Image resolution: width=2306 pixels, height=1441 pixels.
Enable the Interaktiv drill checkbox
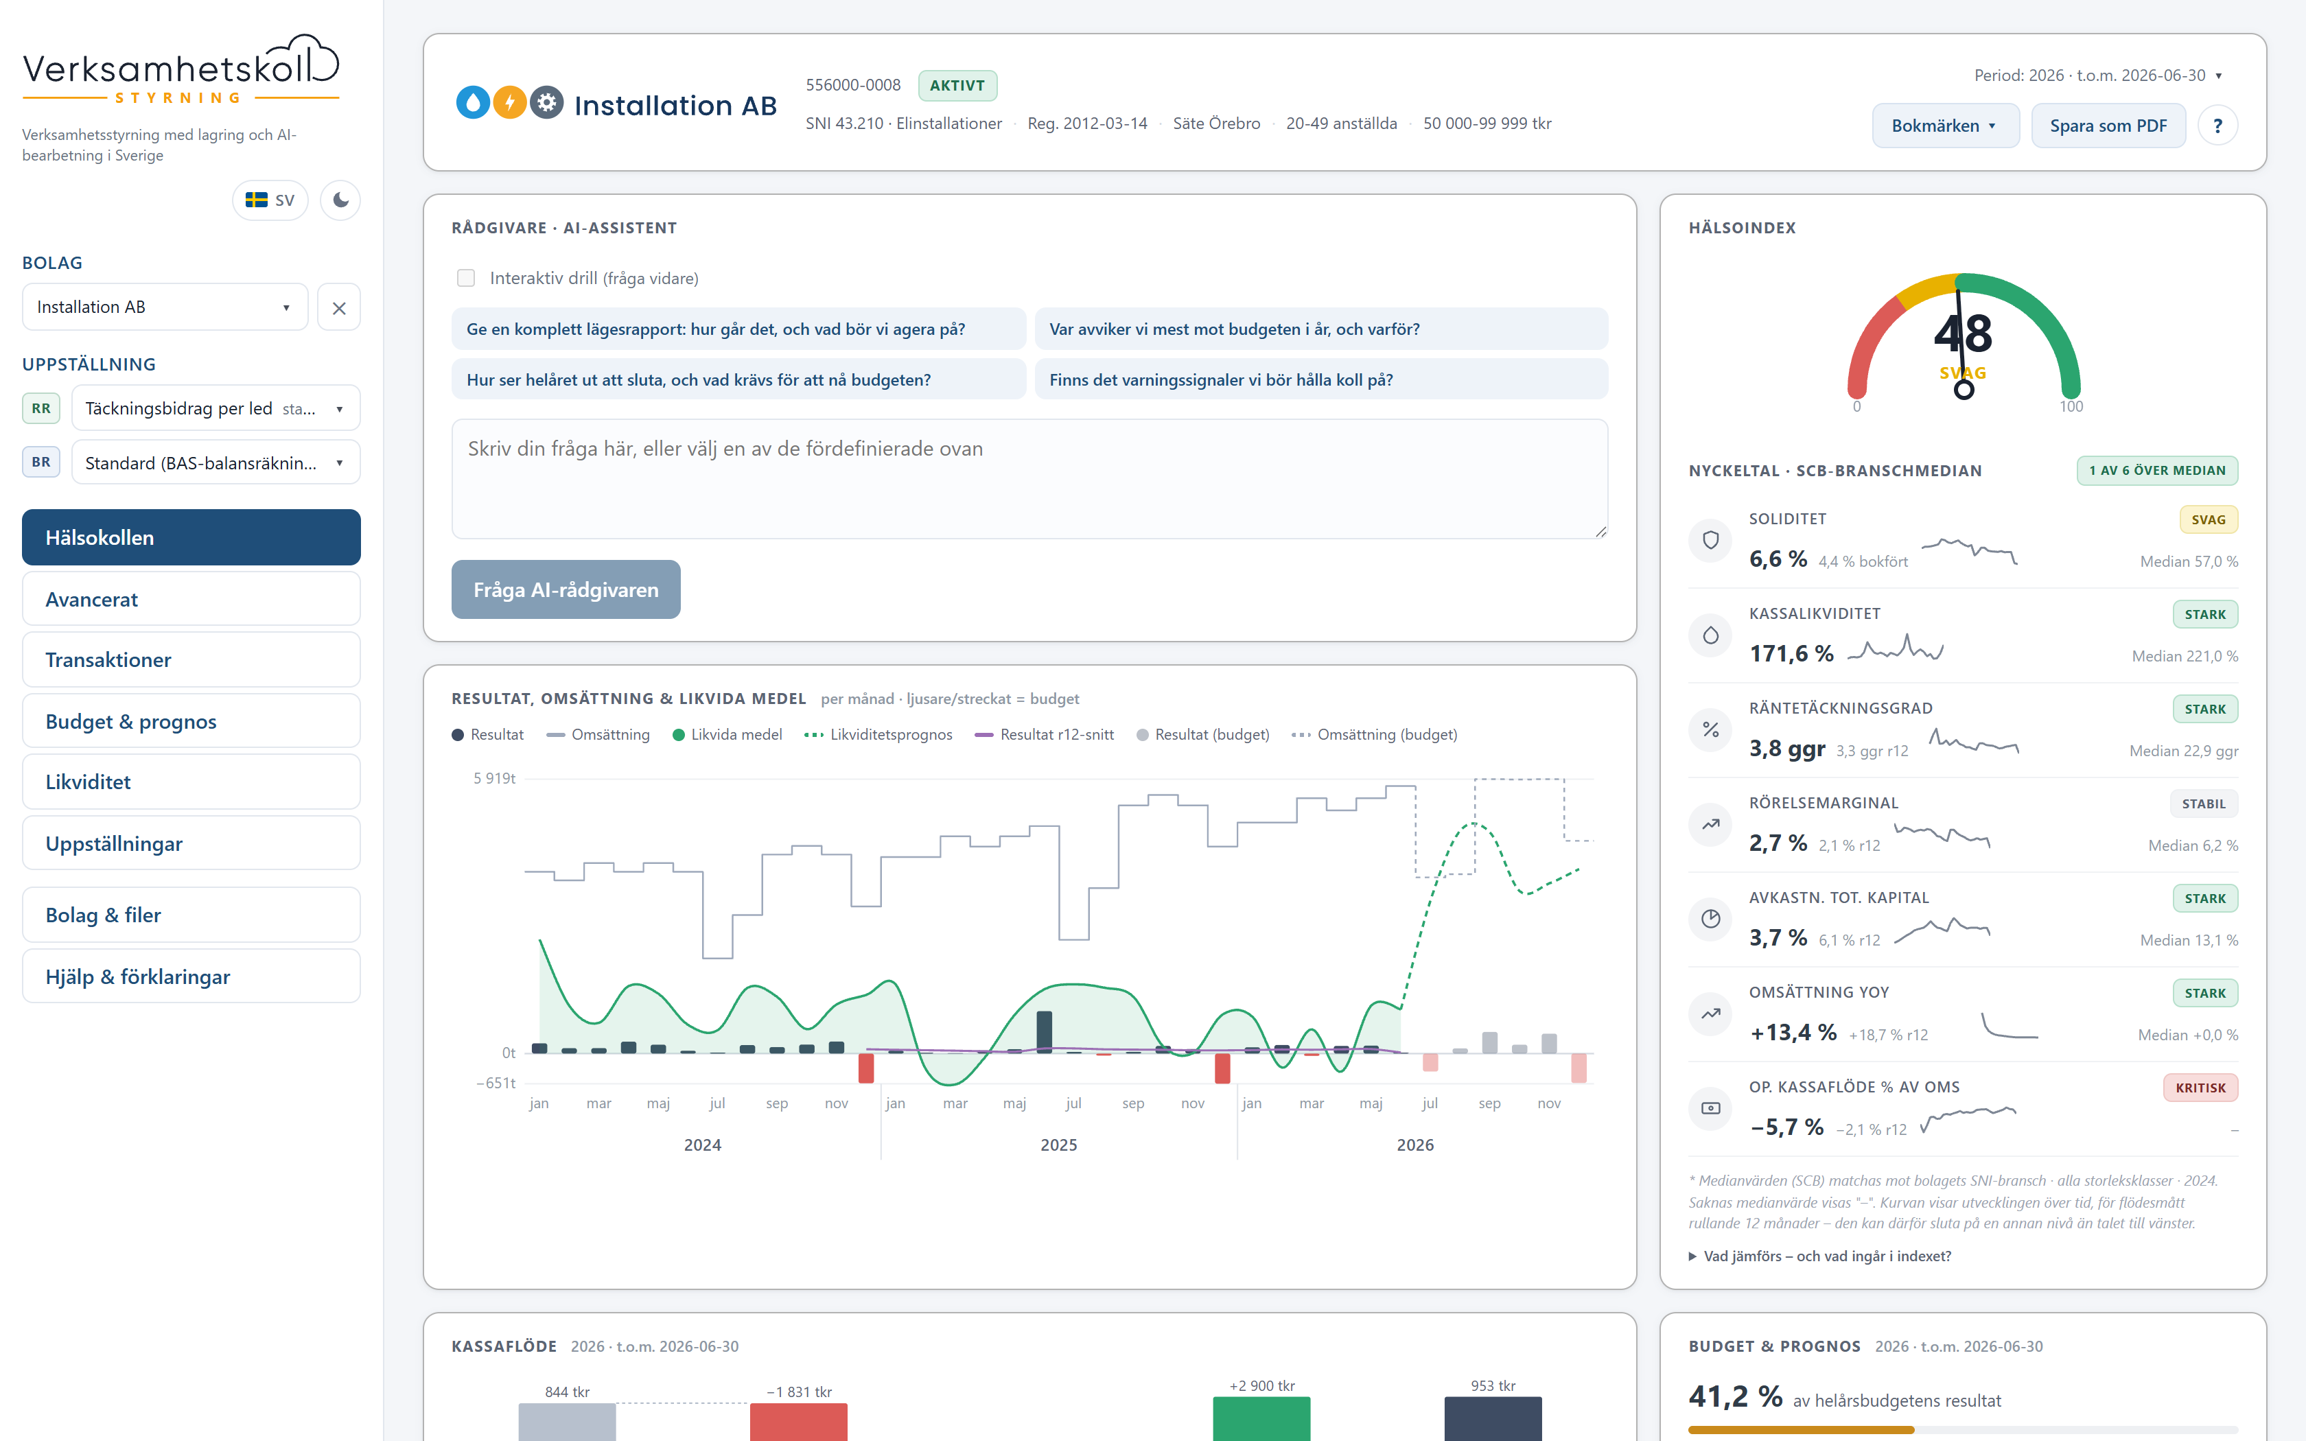[466, 279]
